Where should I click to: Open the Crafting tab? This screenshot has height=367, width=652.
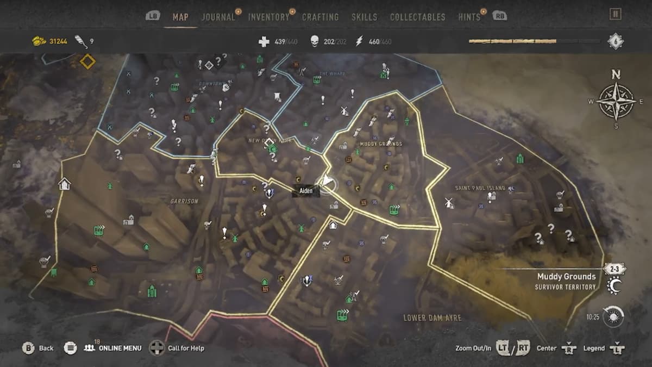pyautogui.click(x=321, y=17)
